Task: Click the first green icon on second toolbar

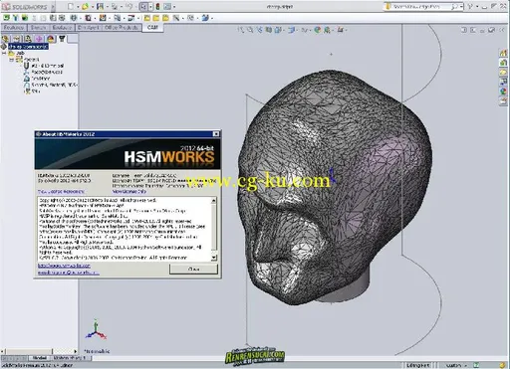Action: [6, 18]
